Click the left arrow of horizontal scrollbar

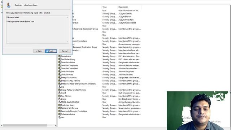(x=1, y=125)
